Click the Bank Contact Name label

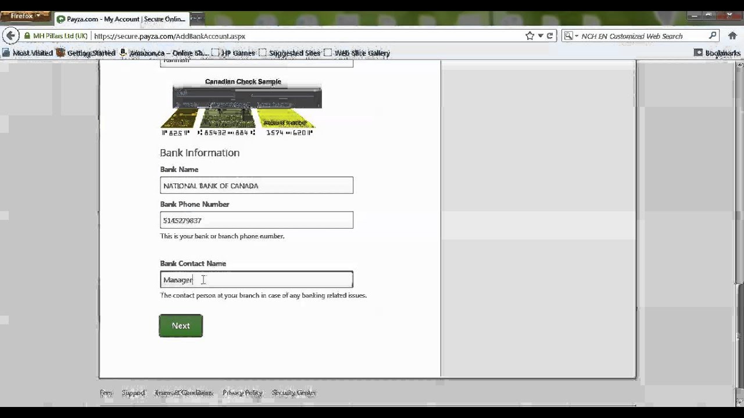pyautogui.click(x=193, y=264)
